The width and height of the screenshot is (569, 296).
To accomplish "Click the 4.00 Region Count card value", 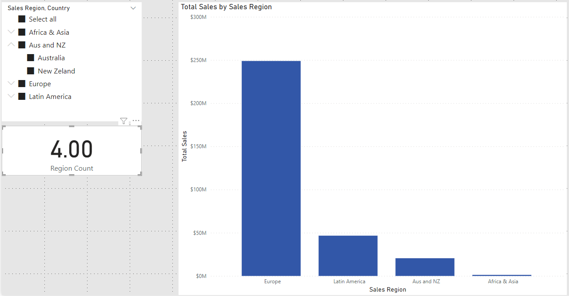I will pyautogui.click(x=72, y=149).
